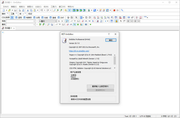Image resolution: width=180 pixels, height=118 pixels.
Task: Toggle 制表符 tab-separated mode
Action: [x=27, y=17]
